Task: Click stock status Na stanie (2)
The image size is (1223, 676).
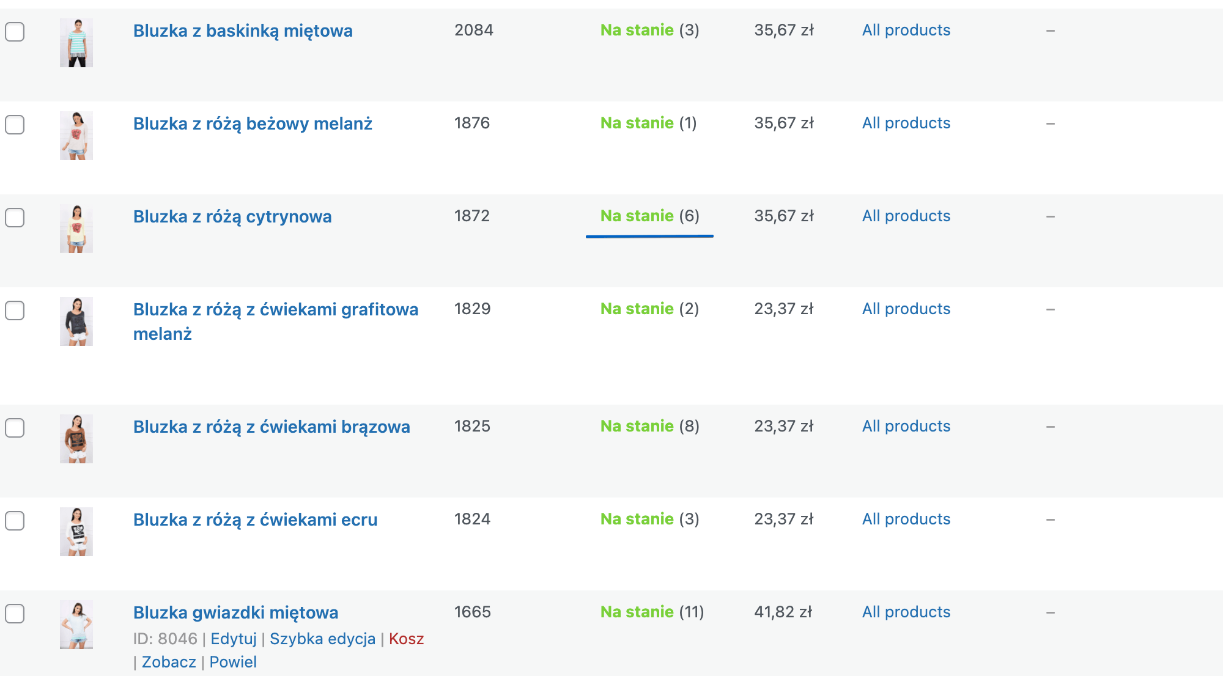Action: (x=650, y=309)
